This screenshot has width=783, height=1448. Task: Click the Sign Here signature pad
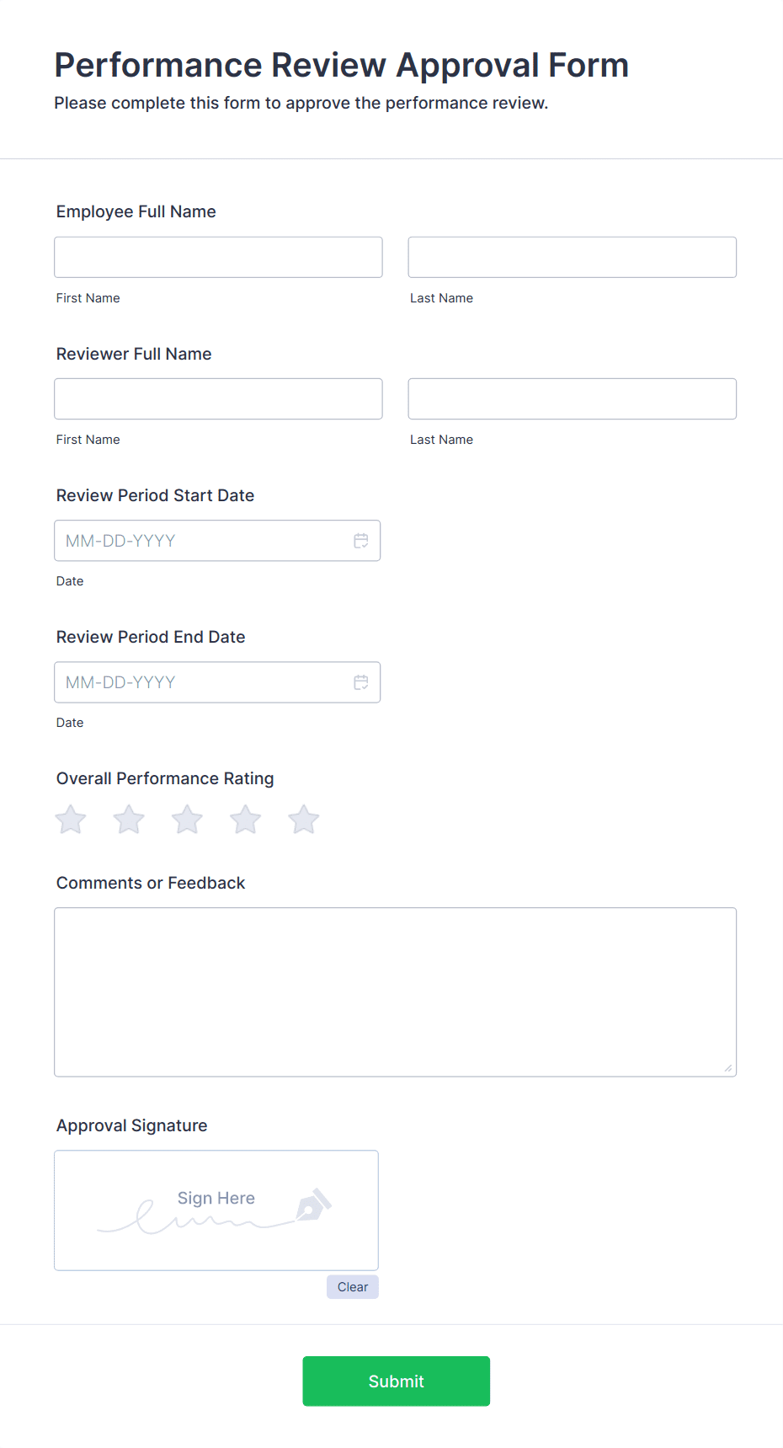tap(216, 1210)
